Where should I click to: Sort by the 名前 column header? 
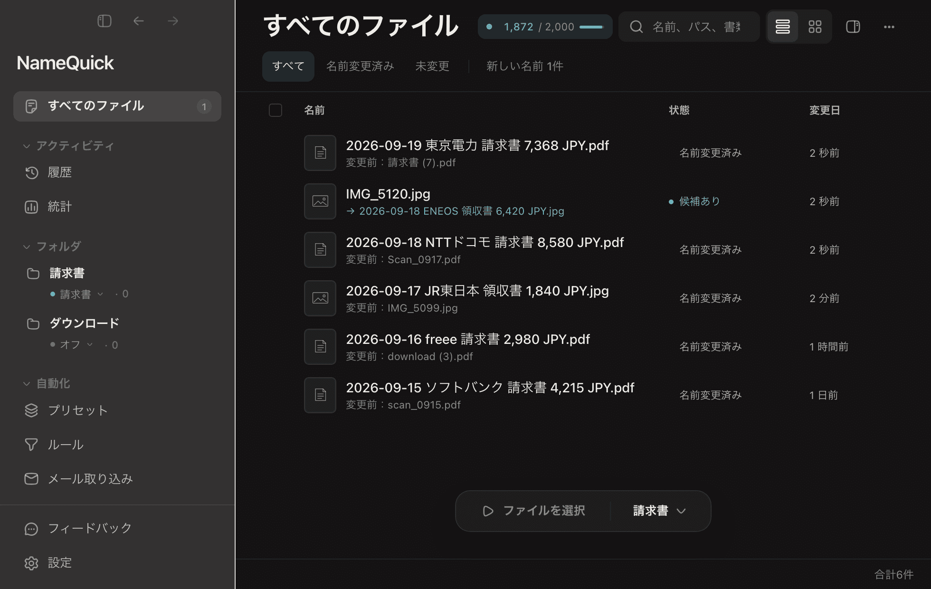point(314,110)
